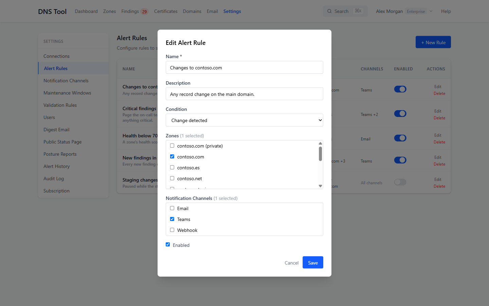Edit the New findings rule
This screenshot has height=306, width=489.
(x=438, y=157)
